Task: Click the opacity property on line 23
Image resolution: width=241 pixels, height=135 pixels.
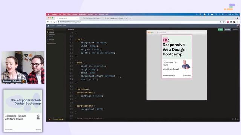Action: [x=85, y=79]
